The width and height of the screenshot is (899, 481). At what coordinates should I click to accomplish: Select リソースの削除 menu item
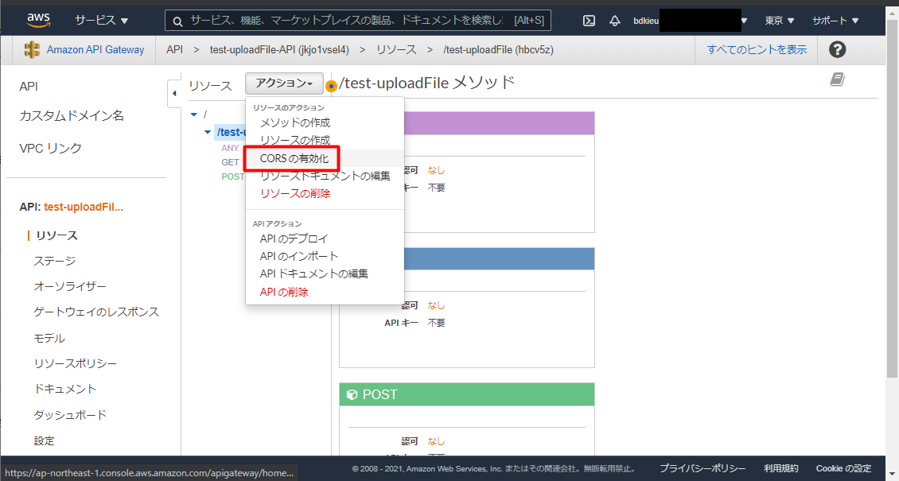click(294, 193)
